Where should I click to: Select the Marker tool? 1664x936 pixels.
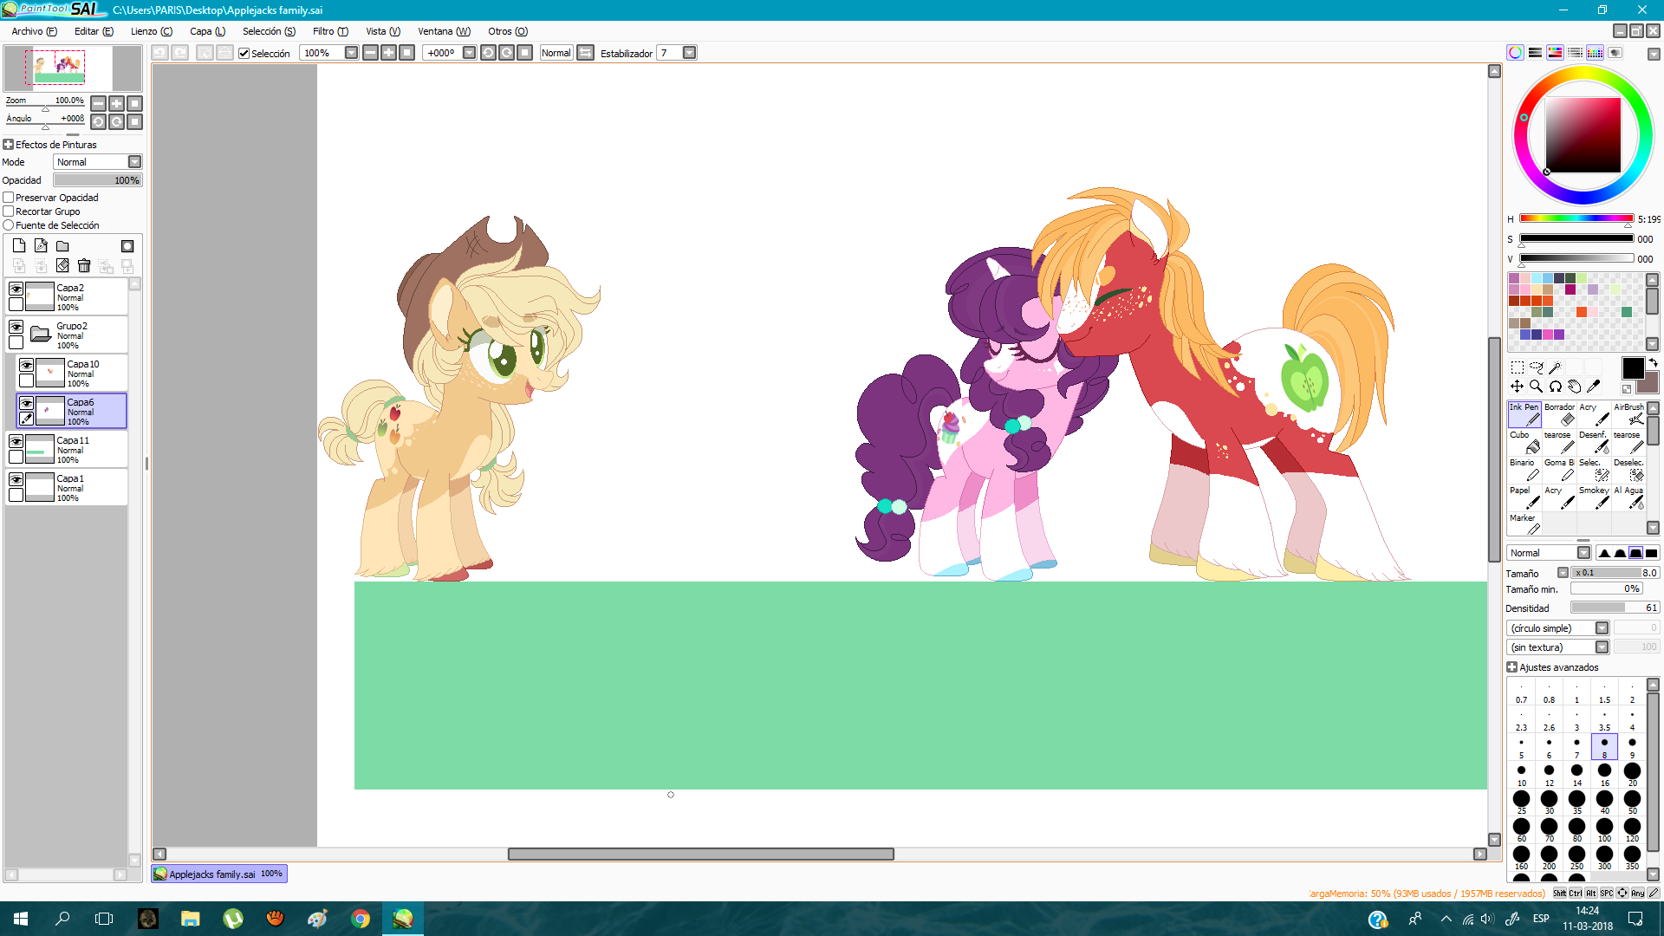pyautogui.click(x=1524, y=524)
